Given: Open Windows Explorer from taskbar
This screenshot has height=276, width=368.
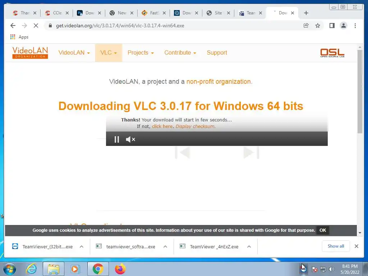Looking at the screenshot, I should 54,269.
